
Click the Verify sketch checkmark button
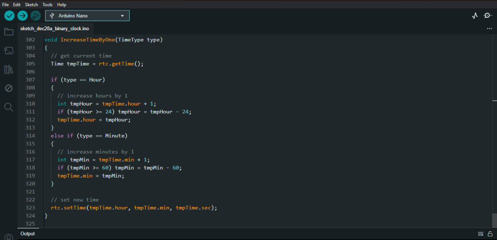pyautogui.click(x=9, y=16)
